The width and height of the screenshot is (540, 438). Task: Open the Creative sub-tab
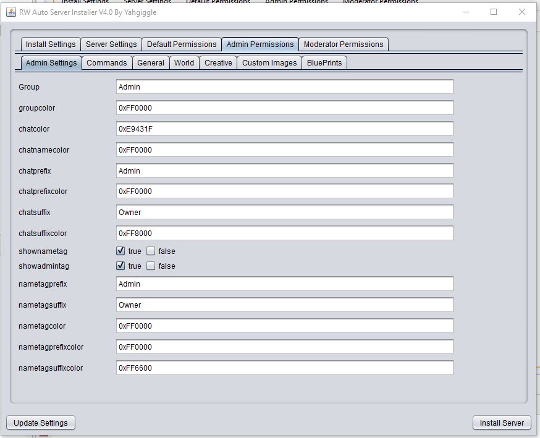coord(218,63)
